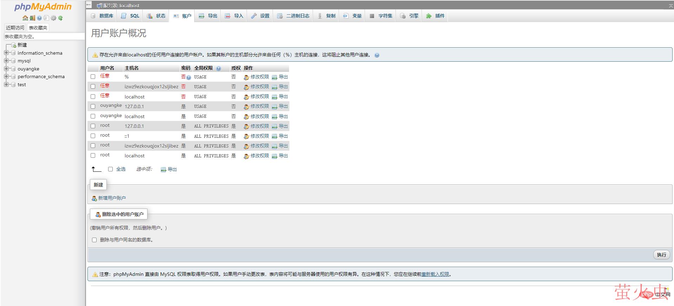Open phpMyAdmin documentation blue help icon
674x306 pixels.
tap(39, 18)
